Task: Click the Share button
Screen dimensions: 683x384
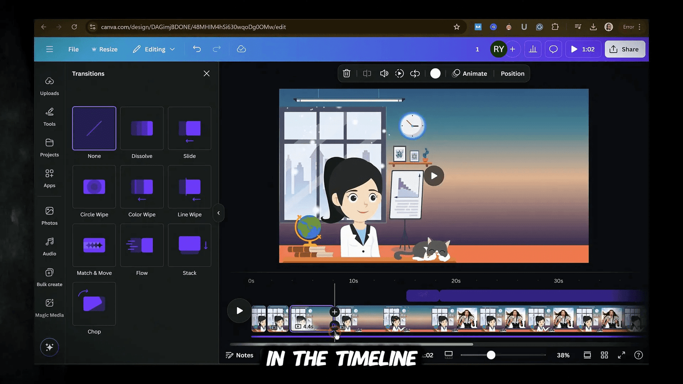Action: pos(625,49)
